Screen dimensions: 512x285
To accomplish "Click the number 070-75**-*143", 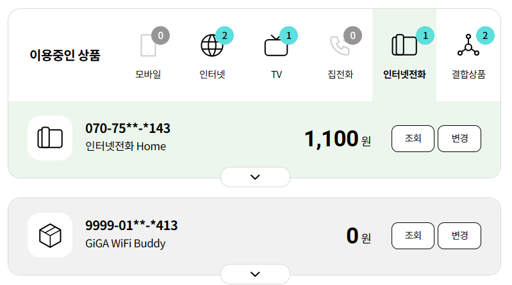I will tap(128, 128).
